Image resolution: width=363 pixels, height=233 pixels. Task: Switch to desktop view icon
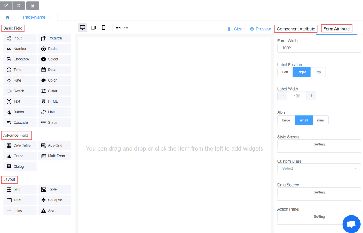click(x=82, y=28)
